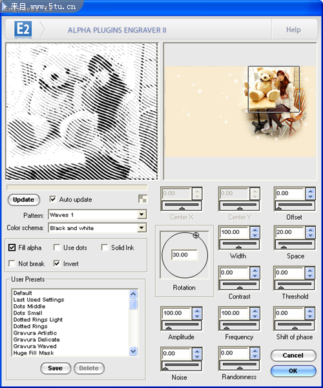Disable the Fill alpha checkbox
Viewport: 323px width, 388px height.
point(12,247)
